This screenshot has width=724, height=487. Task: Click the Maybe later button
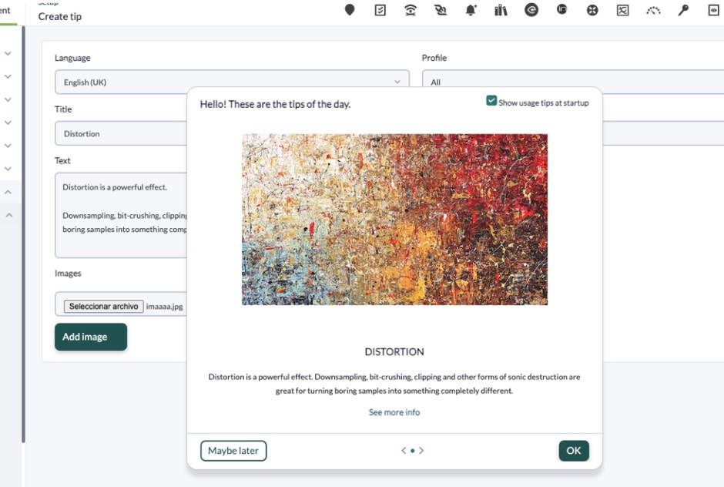233,451
